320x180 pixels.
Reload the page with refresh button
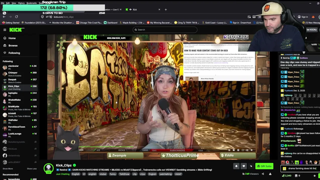[x=16, y=17]
